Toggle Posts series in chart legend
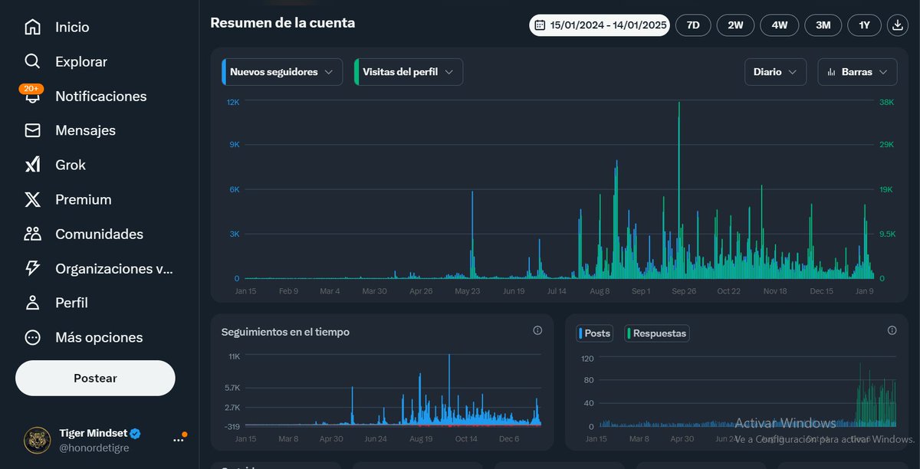The width and height of the screenshot is (920, 469). pyautogui.click(x=594, y=333)
